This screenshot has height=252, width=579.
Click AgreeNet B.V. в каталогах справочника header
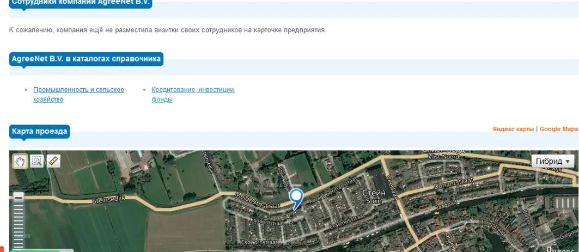click(86, 59)
